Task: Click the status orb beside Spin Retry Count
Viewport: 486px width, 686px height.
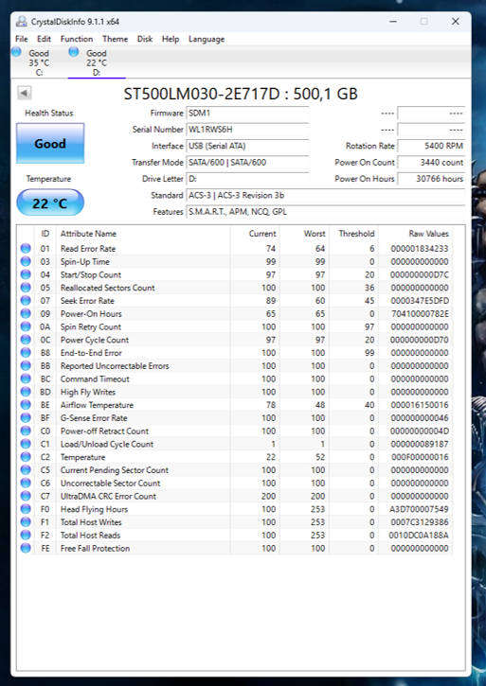Action: click(x=26, y=326)
